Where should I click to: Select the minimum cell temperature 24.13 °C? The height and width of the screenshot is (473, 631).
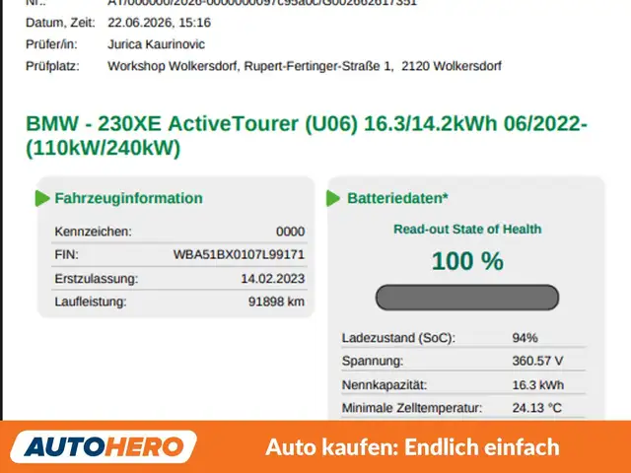tap(536, 408)
